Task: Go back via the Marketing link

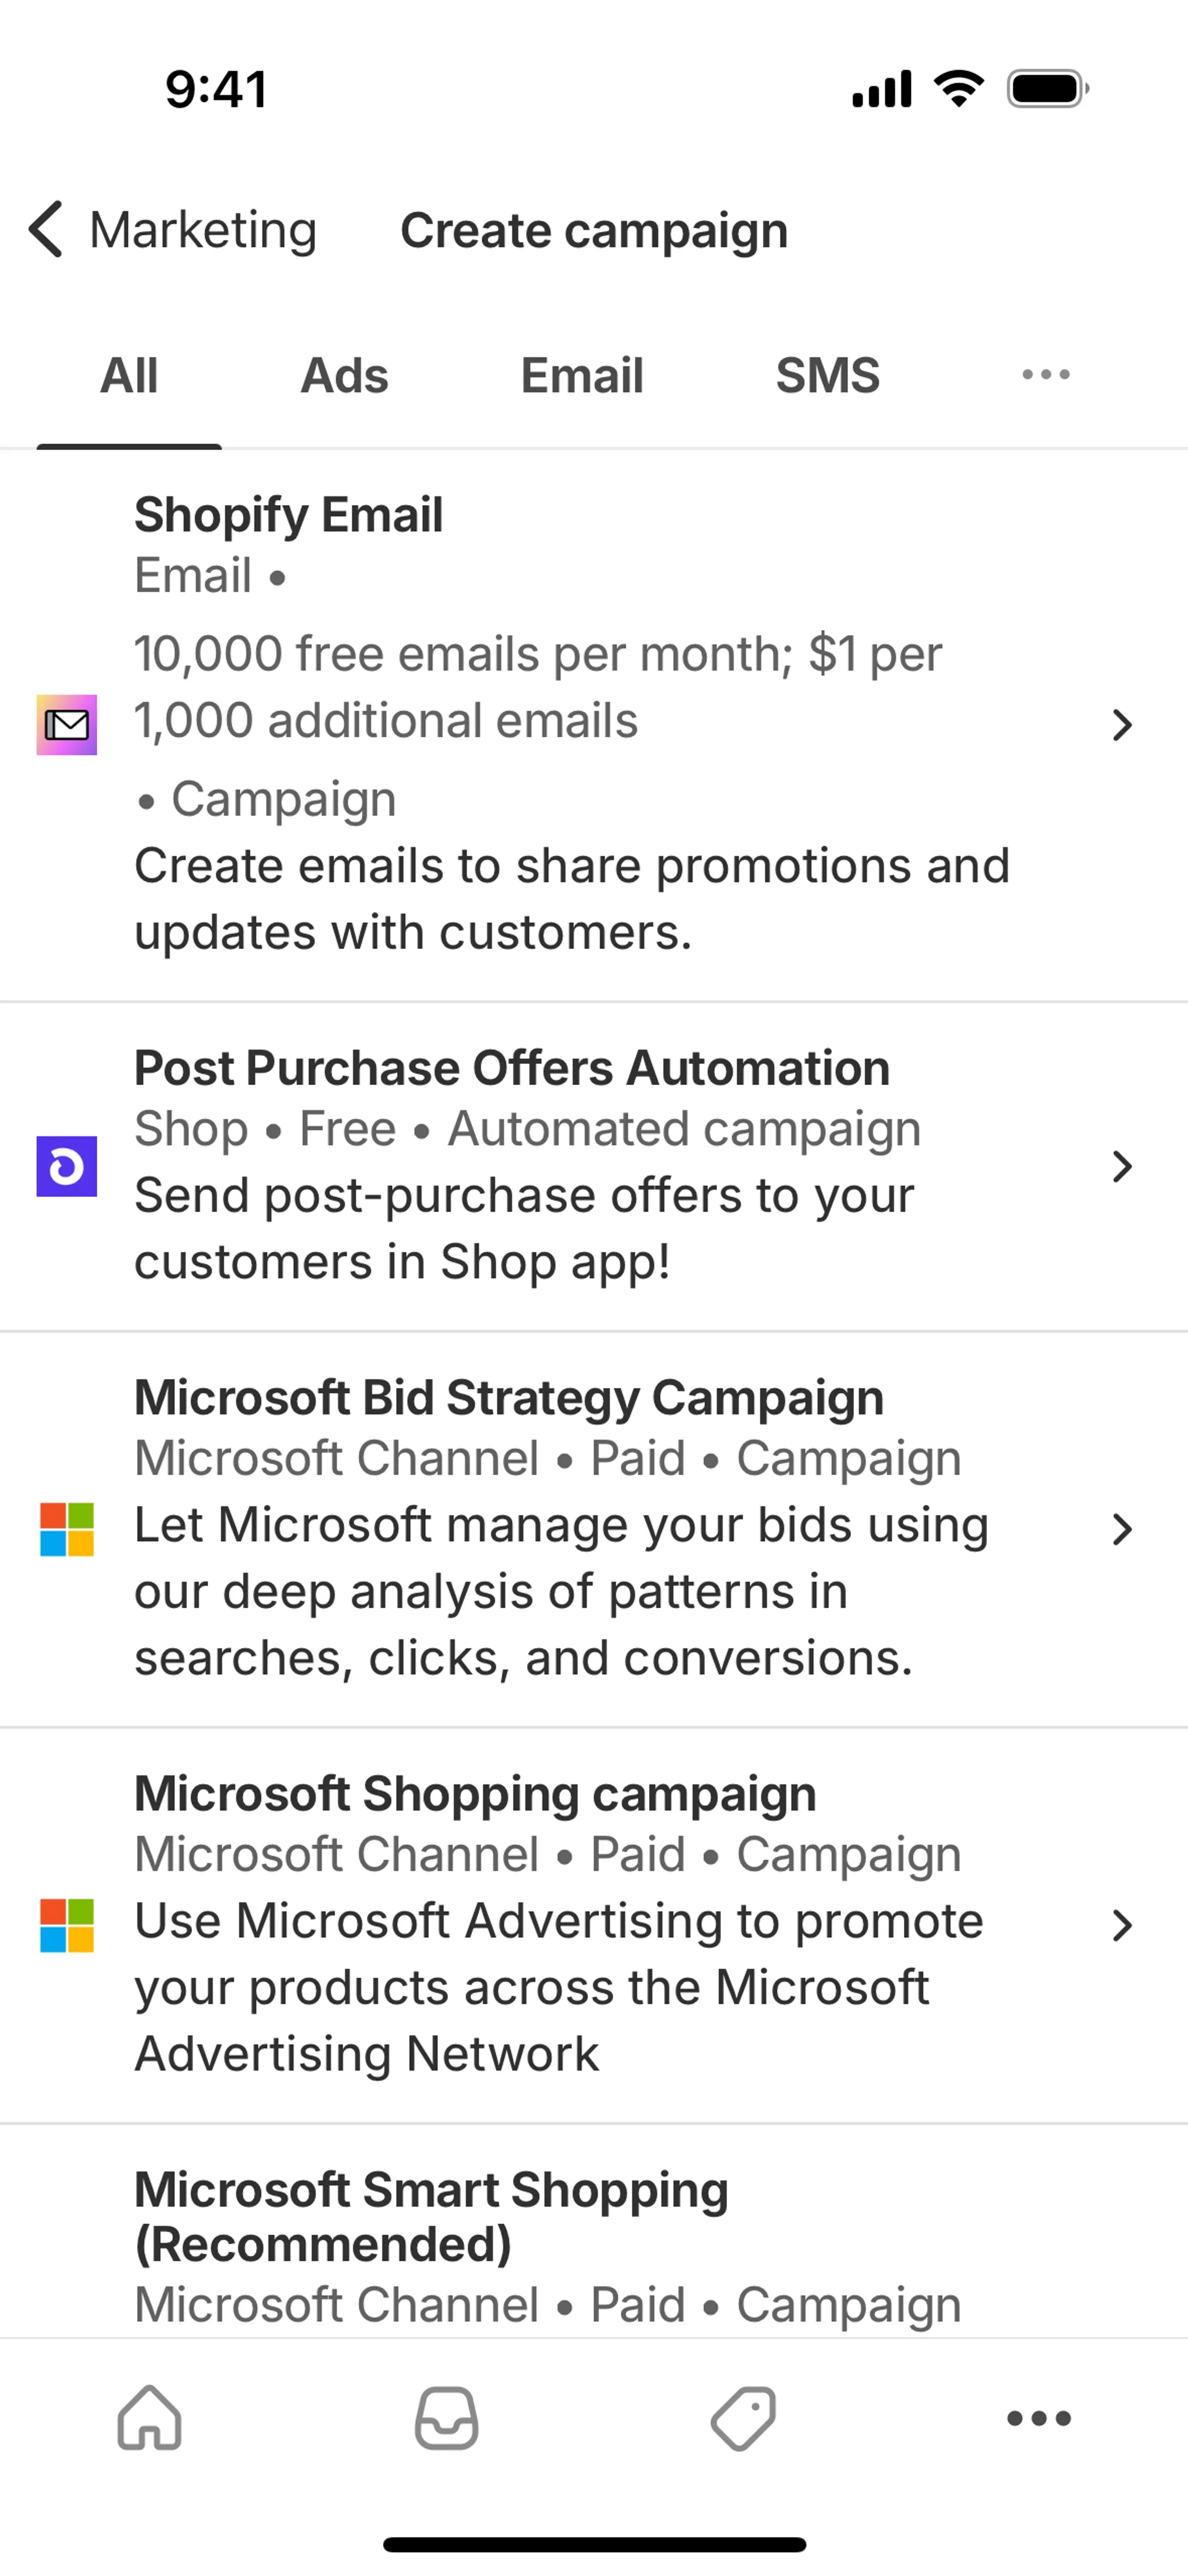Action: coord(203,230)
